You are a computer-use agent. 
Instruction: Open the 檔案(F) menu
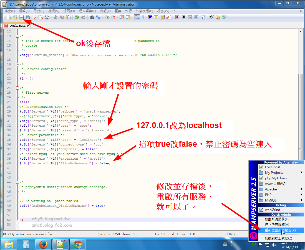pyautogui.click(x=10, y=11)
